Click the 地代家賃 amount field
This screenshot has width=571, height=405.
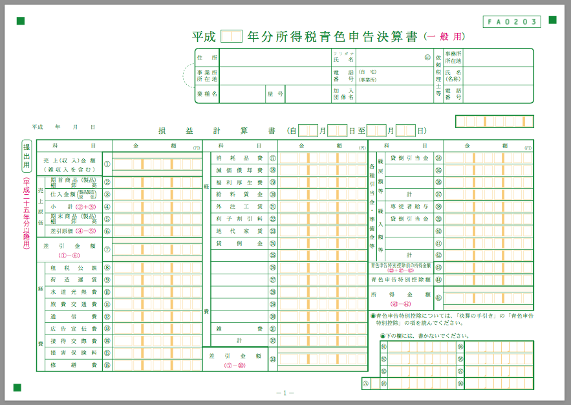coord(323,231)
